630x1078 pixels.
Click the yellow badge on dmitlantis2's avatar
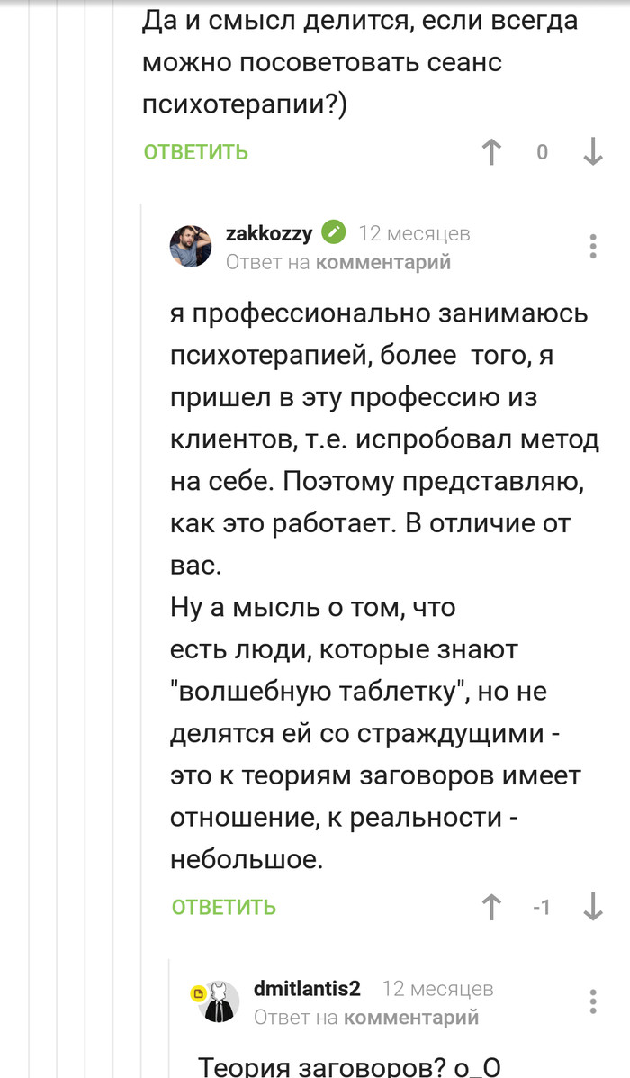[196, 993]
